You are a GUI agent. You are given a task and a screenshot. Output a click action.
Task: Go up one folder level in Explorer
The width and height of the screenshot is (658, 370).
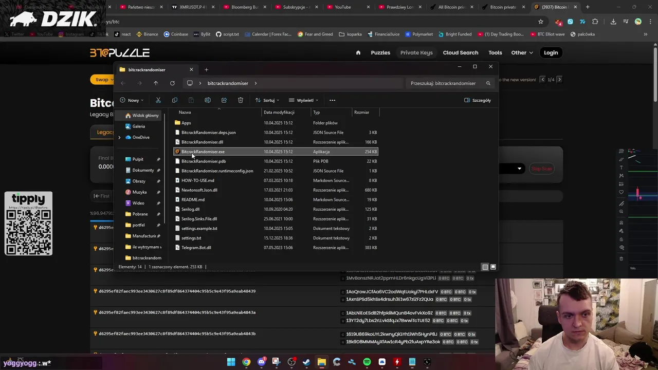[156, 83]
